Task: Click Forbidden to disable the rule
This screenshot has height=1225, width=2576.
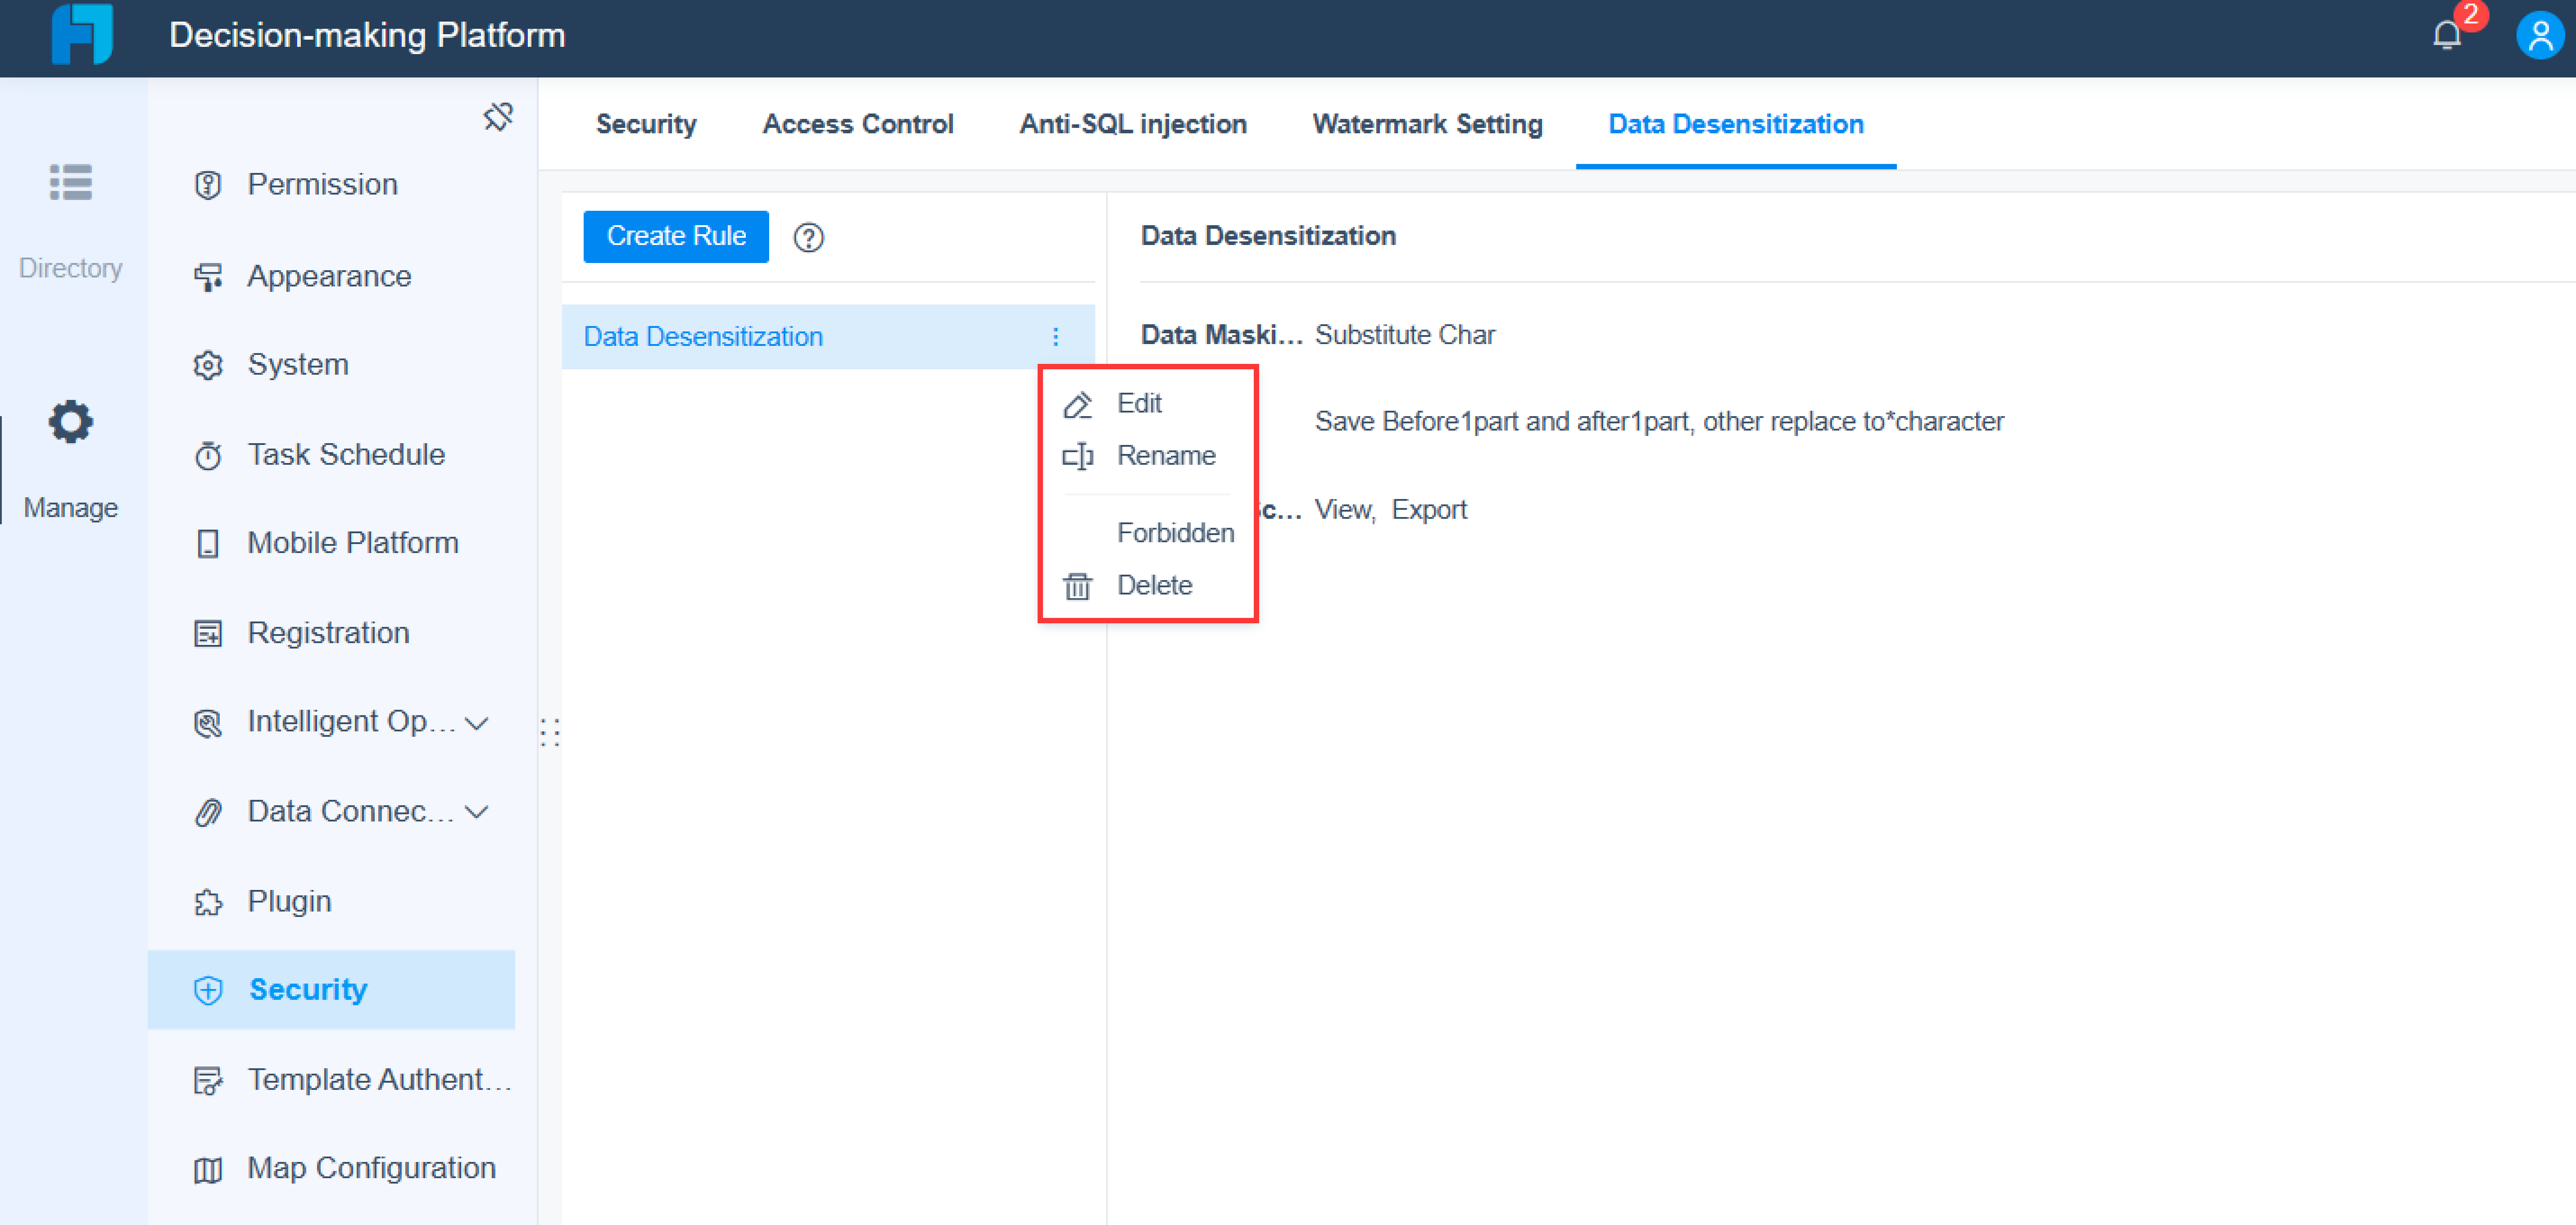Action: pyautogui.click(x=1174, y=533)
